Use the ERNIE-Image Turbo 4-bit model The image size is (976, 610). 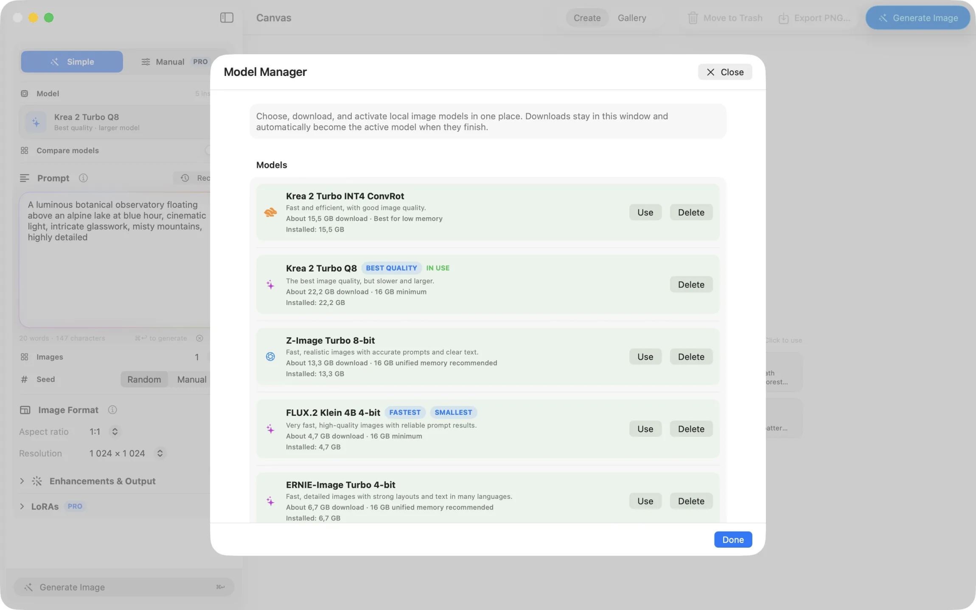click(x=645, y=501)
